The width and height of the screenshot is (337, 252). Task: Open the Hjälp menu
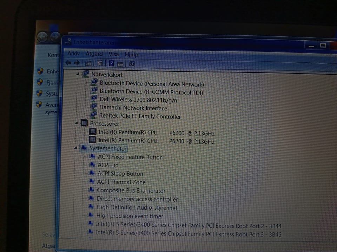click(132, 55)
